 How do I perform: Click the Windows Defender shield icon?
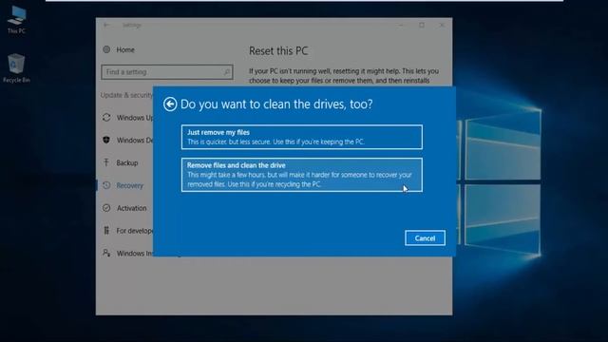(x=106, y=140)
